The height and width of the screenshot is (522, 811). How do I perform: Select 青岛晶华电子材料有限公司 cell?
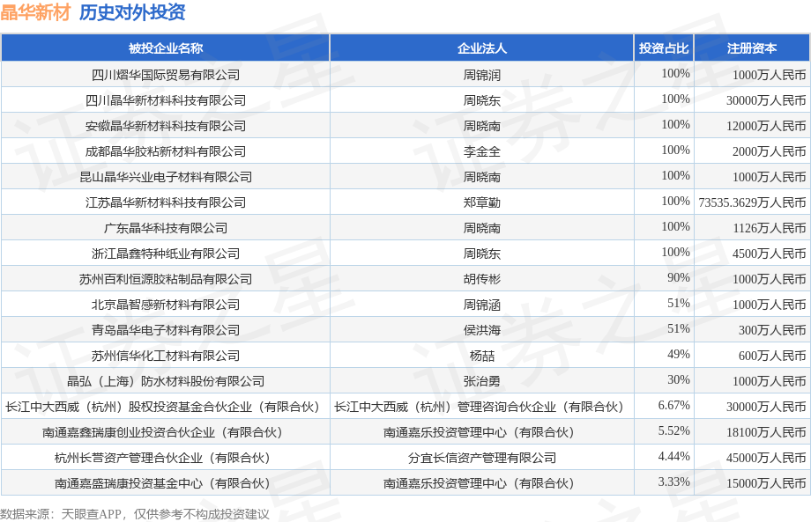[166, 330]
